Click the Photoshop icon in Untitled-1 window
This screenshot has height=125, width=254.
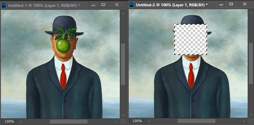click(3, 5)
